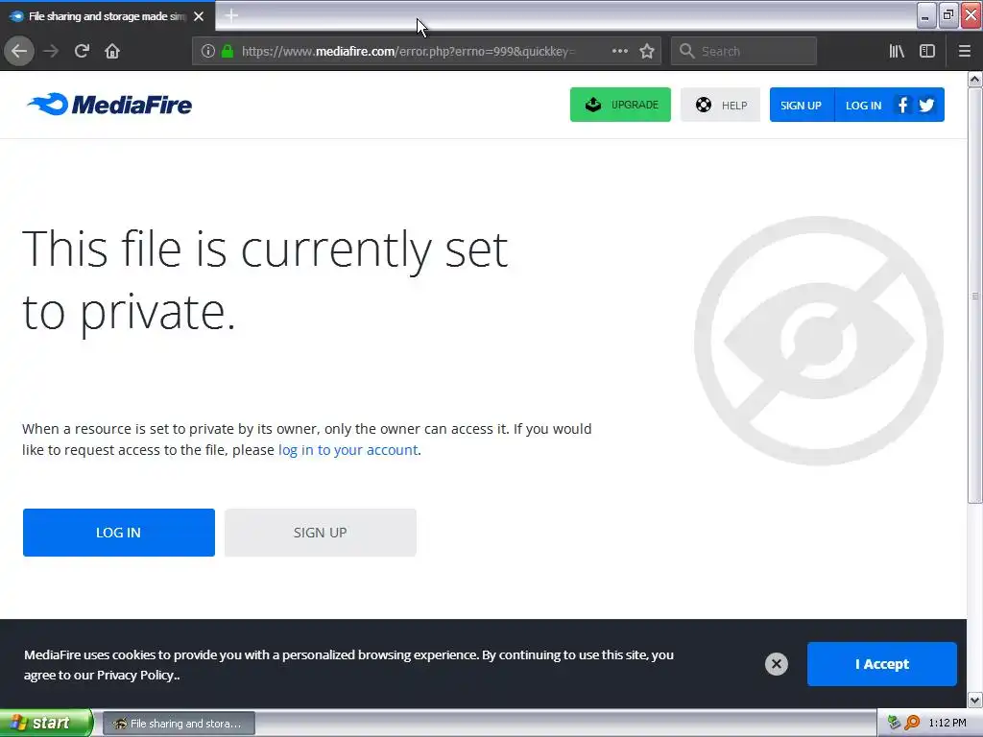
Task: Log in with the Facebook icon
Action: [902, 105]
